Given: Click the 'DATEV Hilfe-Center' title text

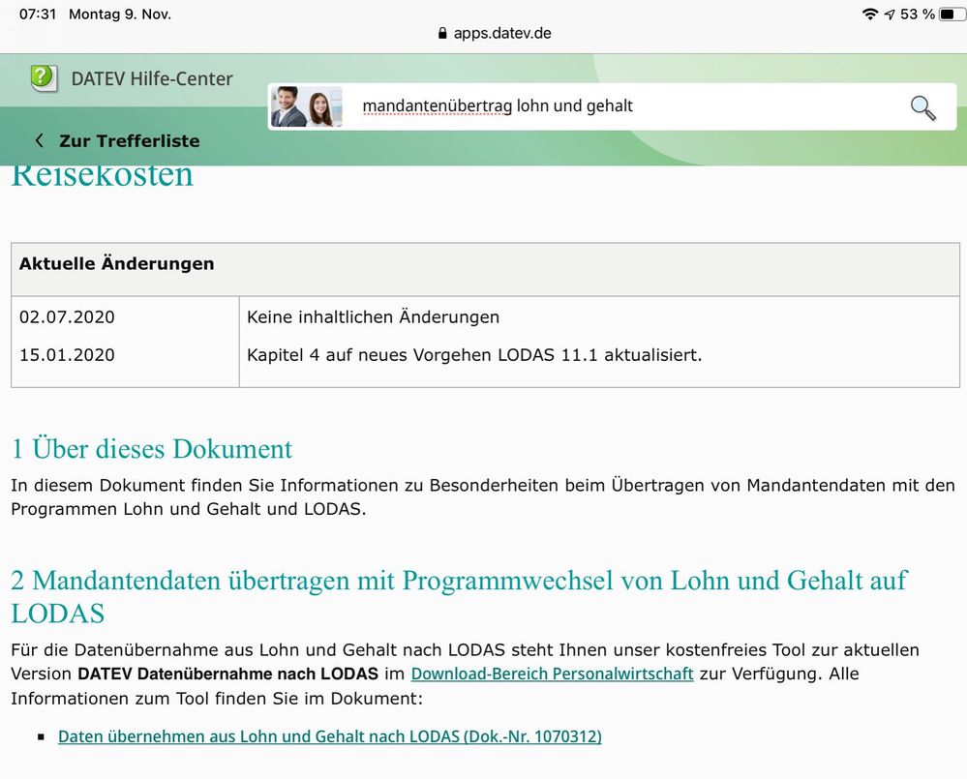Looking at the screenshot, I should tap(152, 78).
